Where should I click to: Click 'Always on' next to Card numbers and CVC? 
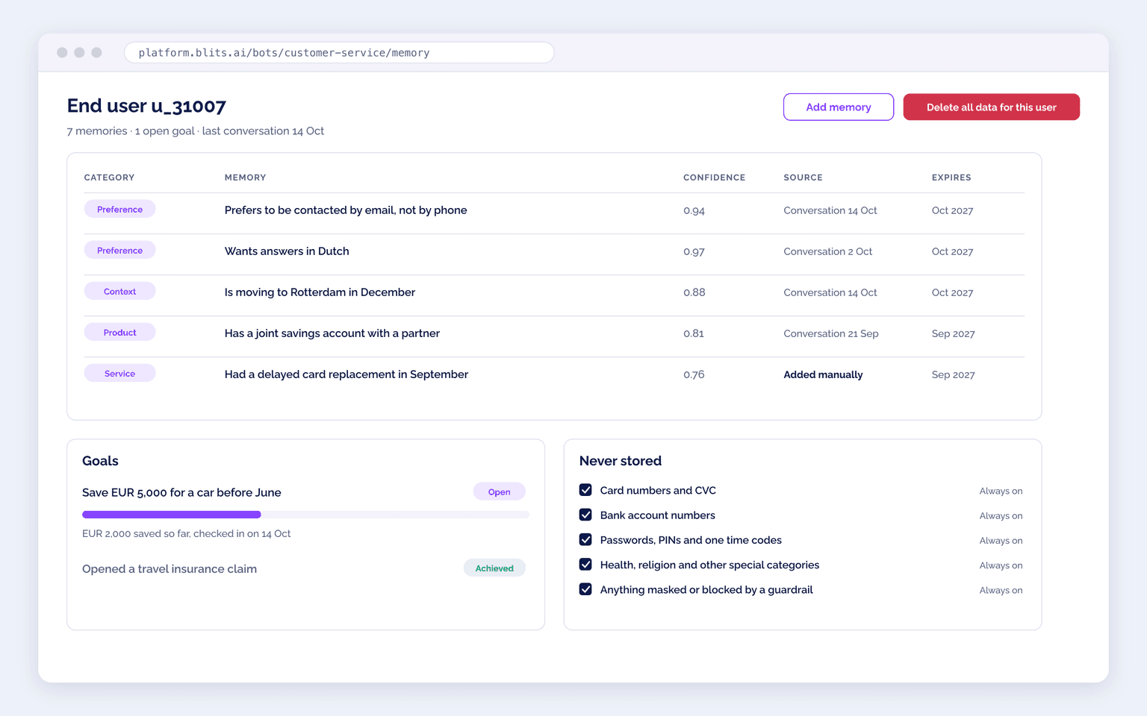point(1001,491)
